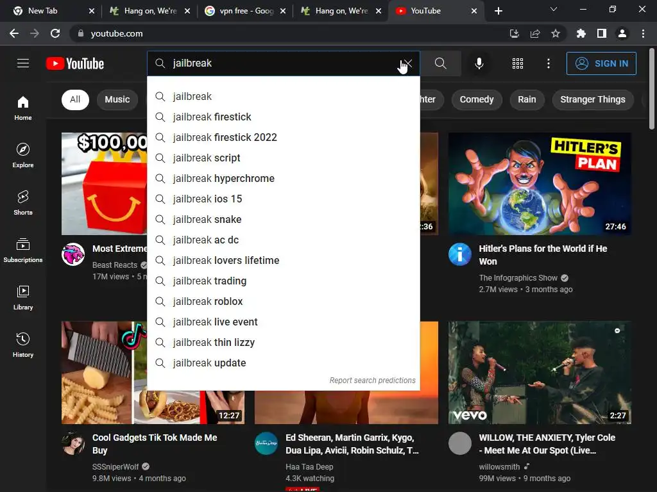Open Chrome three-dot menu

[643, 33]
